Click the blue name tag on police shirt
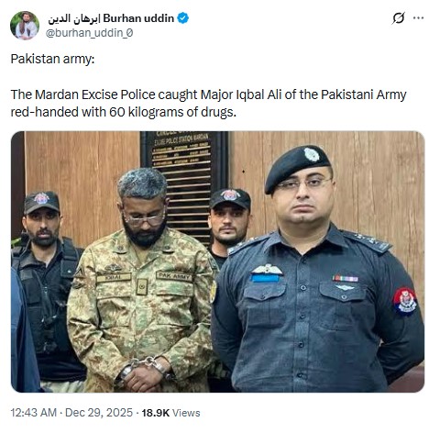 click(x=266, y=278)
